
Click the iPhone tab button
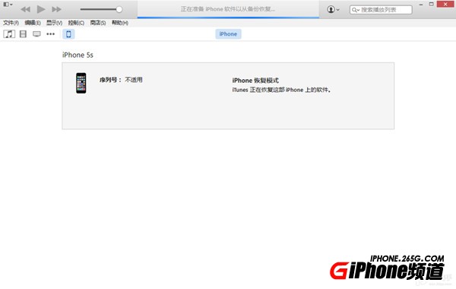(x=228, y=34)
